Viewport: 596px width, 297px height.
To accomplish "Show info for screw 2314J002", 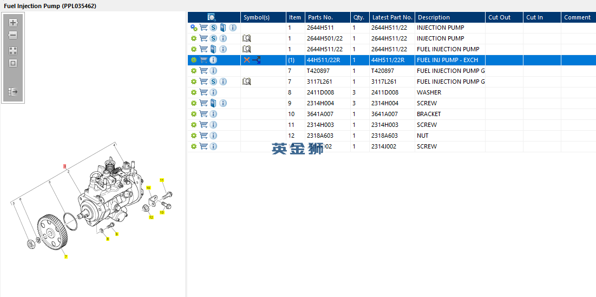I will [213, 146].
